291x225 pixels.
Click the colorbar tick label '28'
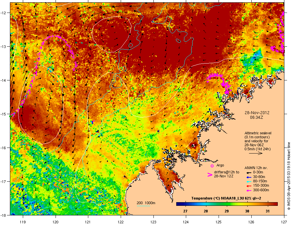tap(206, 211)
